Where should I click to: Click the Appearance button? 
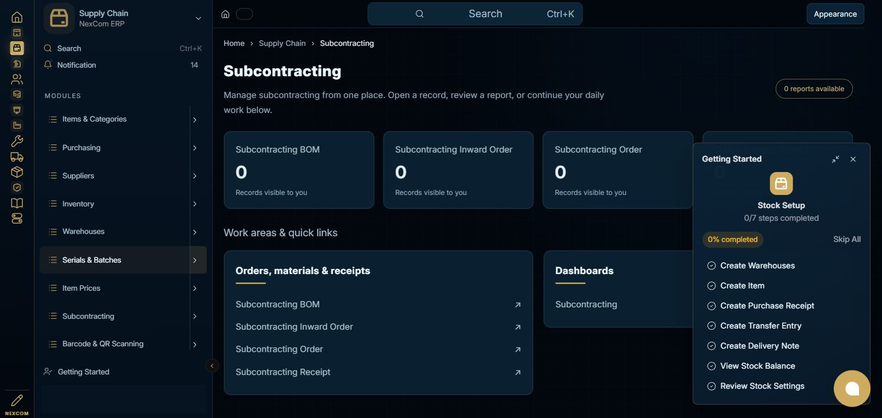[x=835, y=14]
